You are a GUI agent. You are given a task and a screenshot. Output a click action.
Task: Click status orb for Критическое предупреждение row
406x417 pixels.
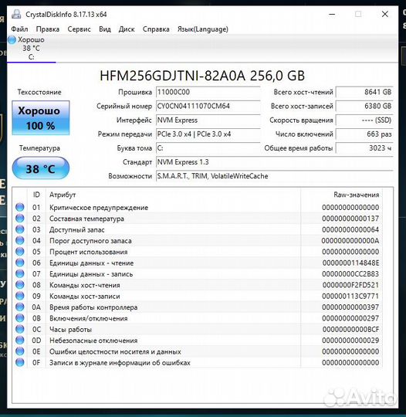[x=19, y=208]
